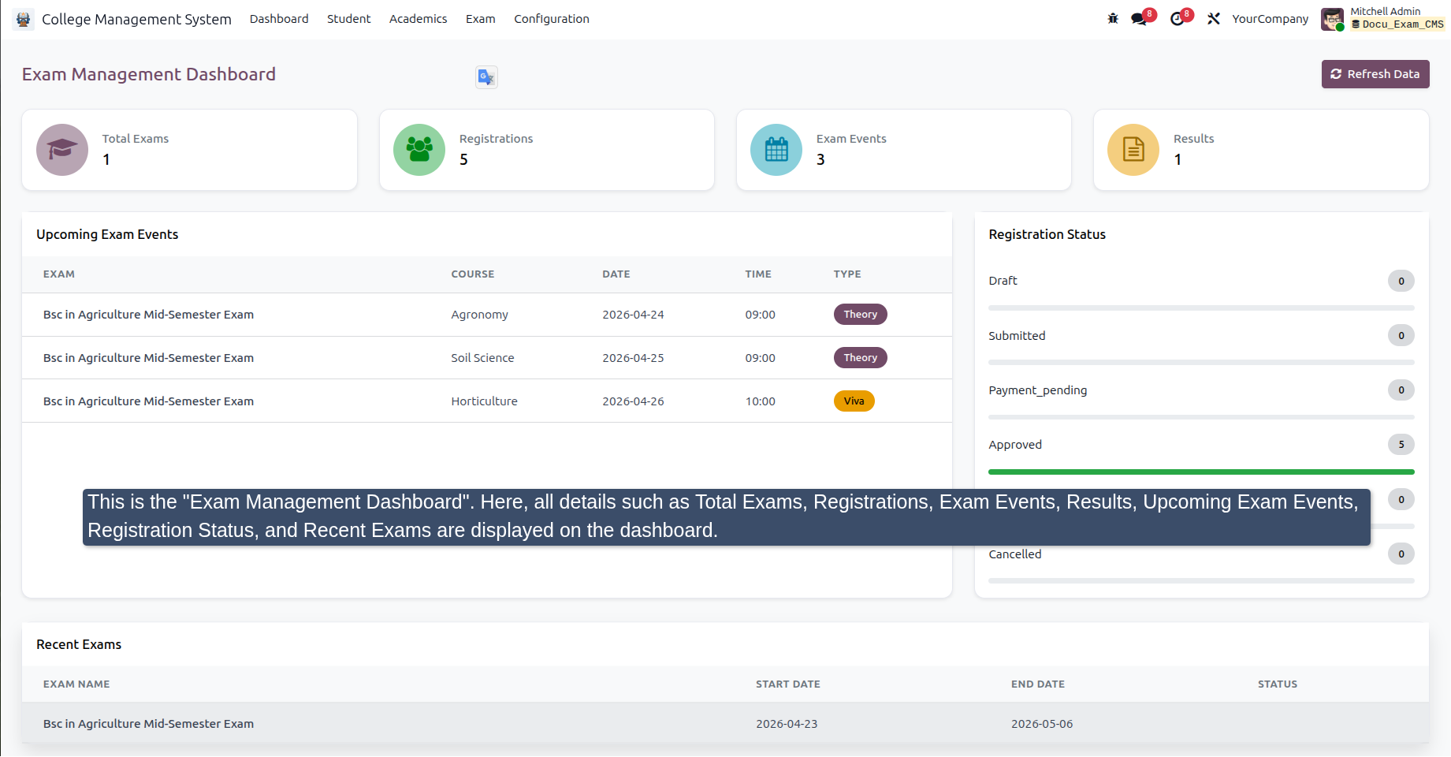
Task: Click the Results document icon
Action: tap(1133, 150)
